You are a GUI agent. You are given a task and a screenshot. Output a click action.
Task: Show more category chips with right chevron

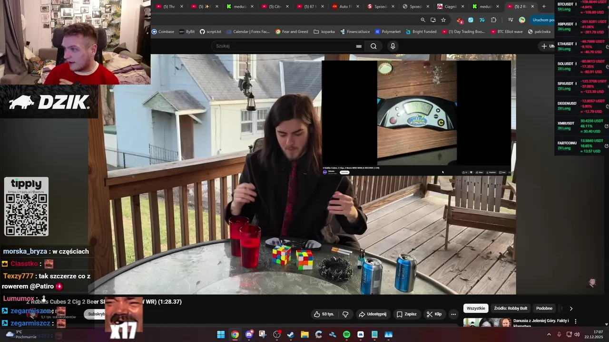(571, 308)
